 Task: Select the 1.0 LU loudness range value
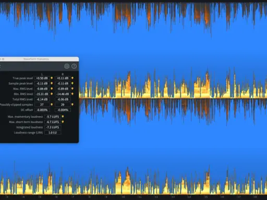[x=53, y=132]
